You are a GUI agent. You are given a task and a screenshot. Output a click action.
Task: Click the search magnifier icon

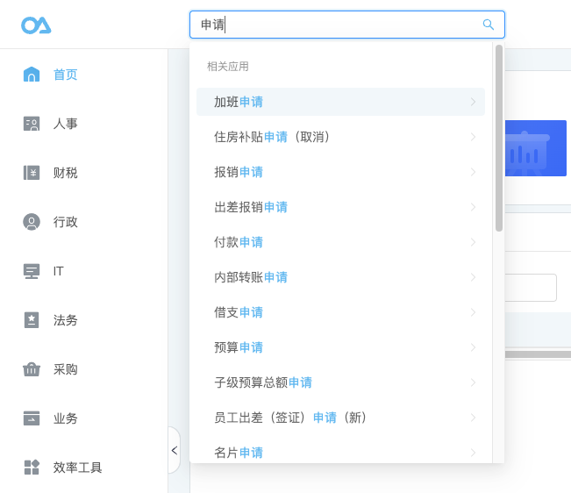point(488,25)
